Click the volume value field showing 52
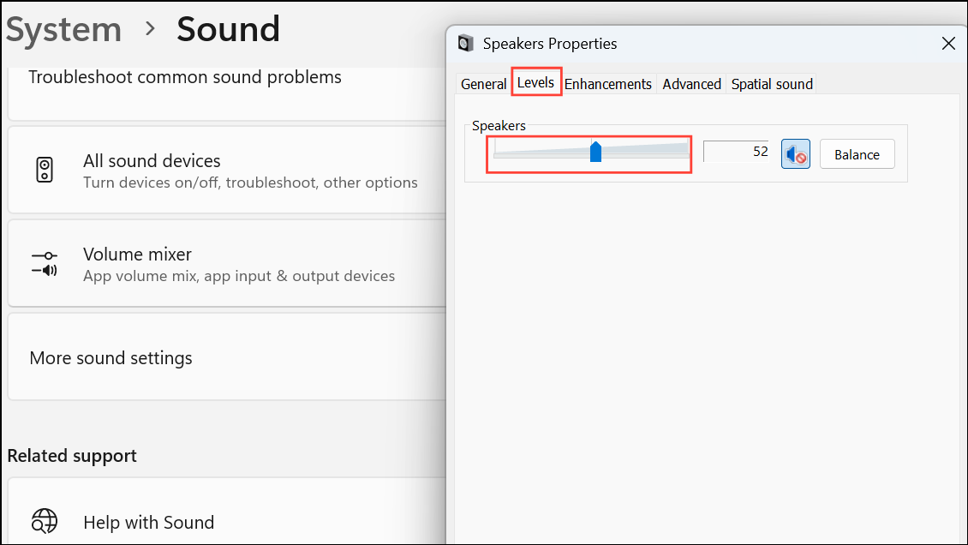Image resolution: width=968 pixels, height=545 pixels. 736,152
